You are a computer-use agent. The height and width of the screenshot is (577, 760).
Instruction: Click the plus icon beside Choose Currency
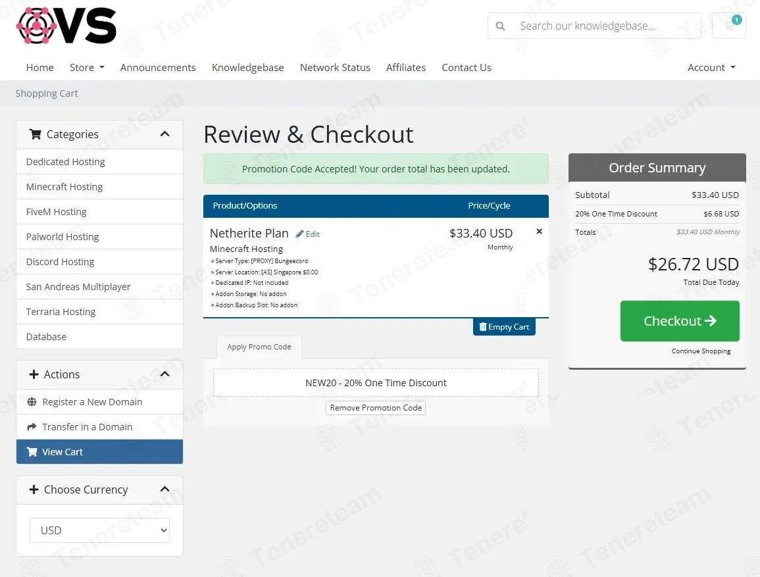(34, 489)
